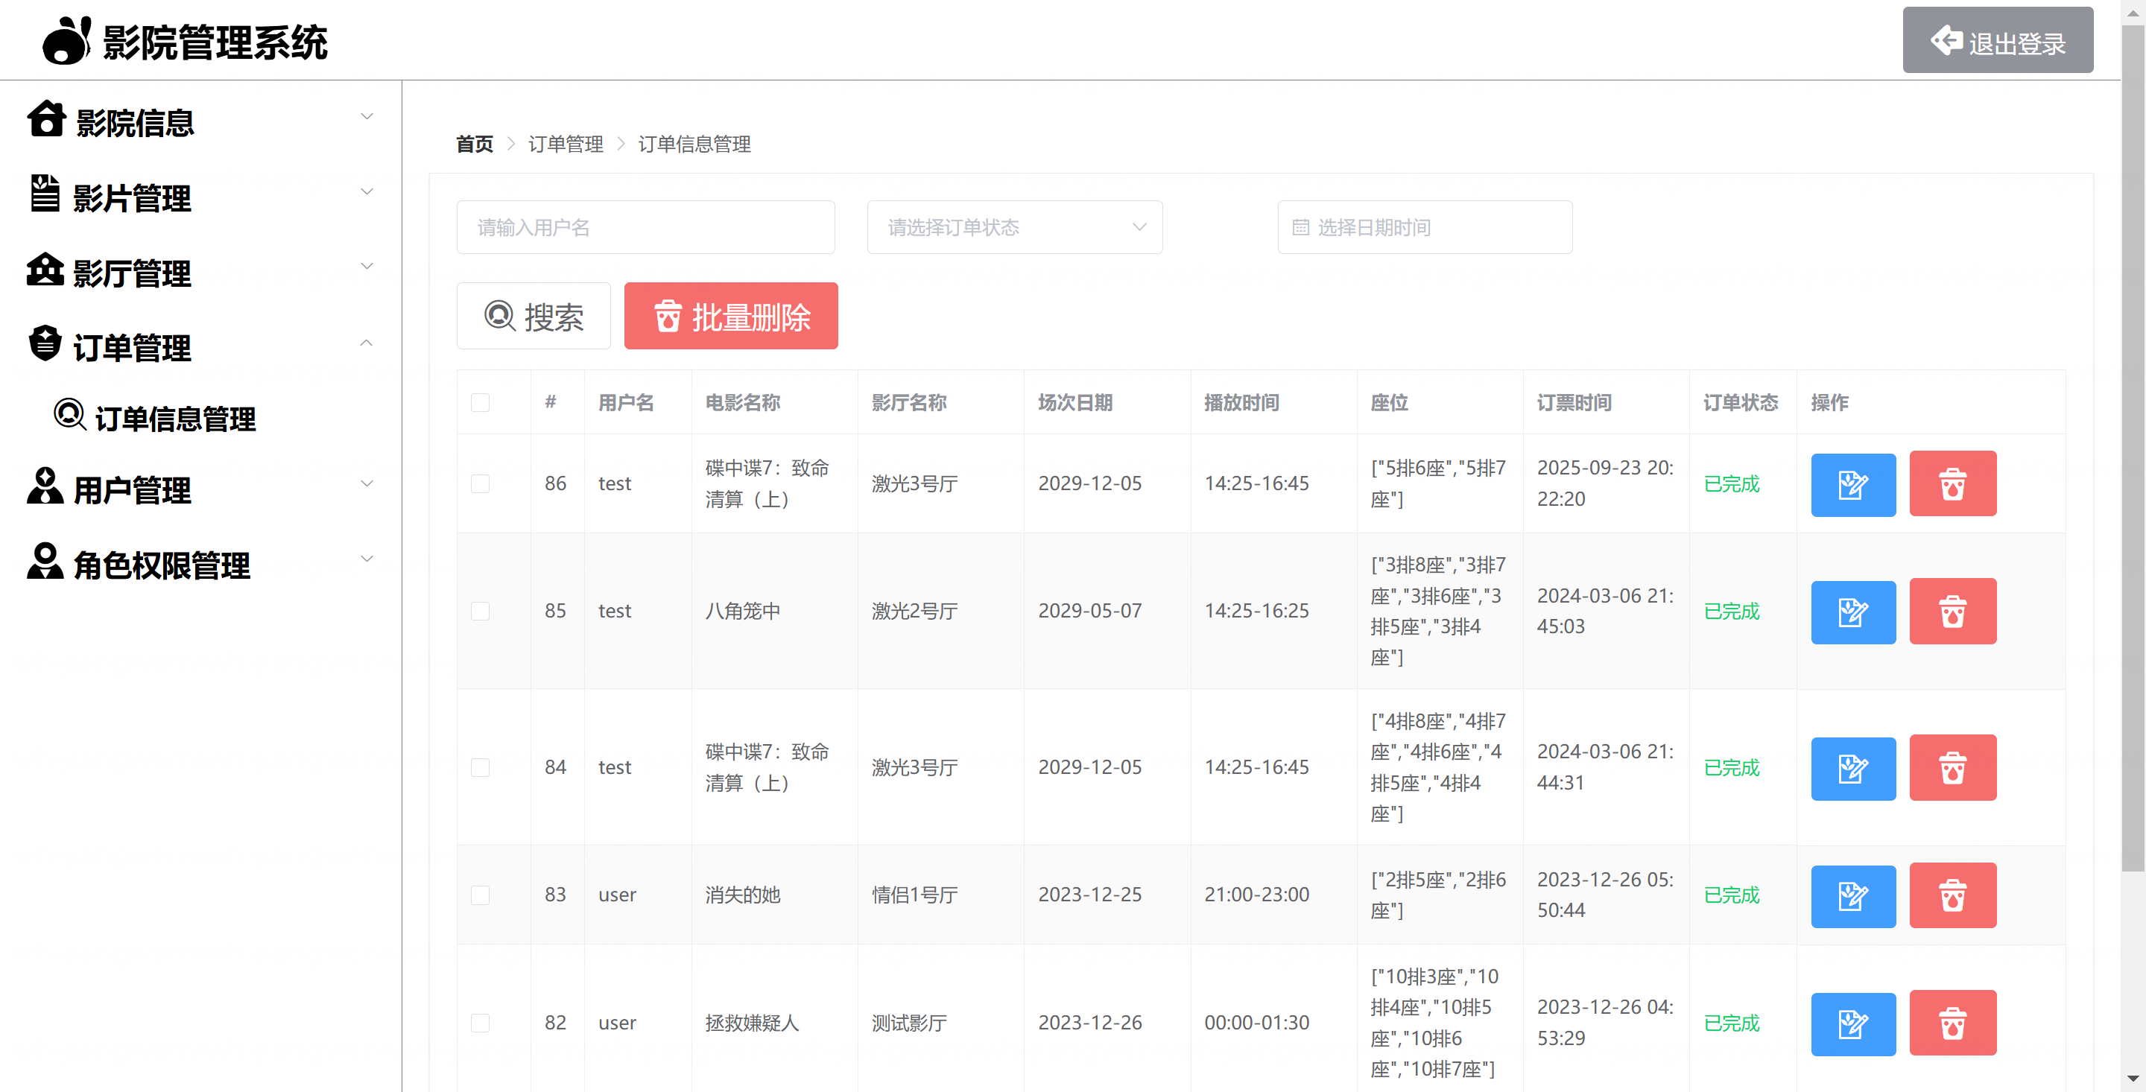Viewport: 2146px width, 1092px height.
Task: Click the vertical page scrollbar thumb
Action: click(x=2132, y=450)
